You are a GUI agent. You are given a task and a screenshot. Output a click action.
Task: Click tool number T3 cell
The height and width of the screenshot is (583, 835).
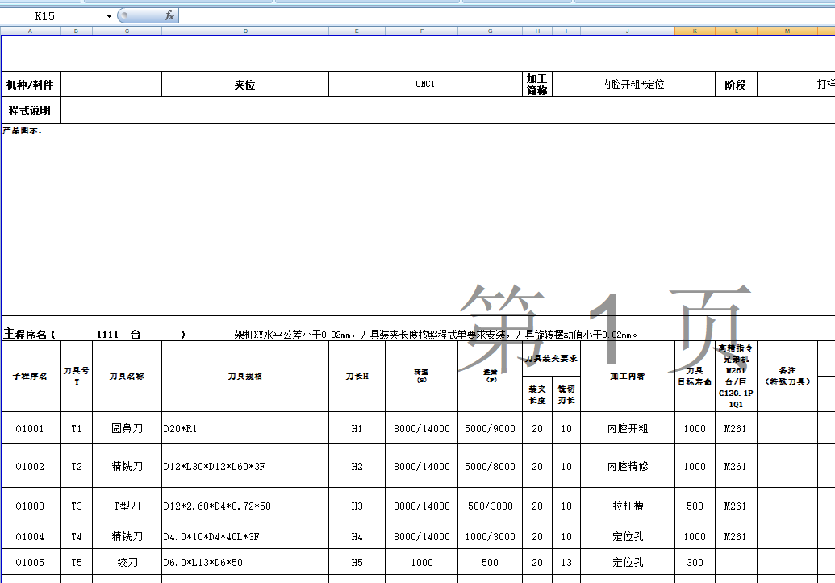76,506
